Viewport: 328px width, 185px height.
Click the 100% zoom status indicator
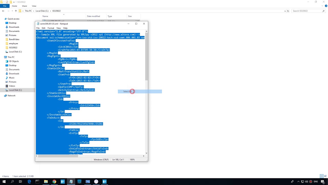click(132, 160)
